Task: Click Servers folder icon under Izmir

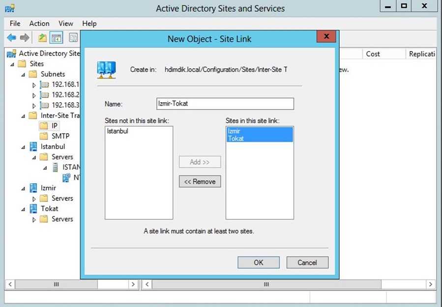Action: pos(44,198)
